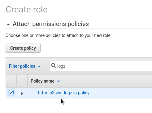Uncheck the bttrm-s3-waf-logz-io-policy checkbox
This screenshot has width=152, height=113.
pyautogui.click(x=11, y=93)
